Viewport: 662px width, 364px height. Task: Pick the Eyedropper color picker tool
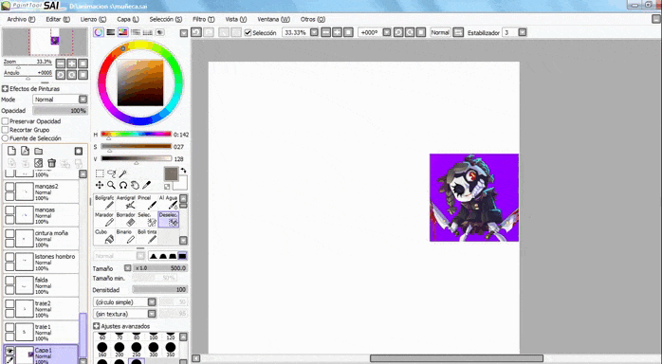146,185
